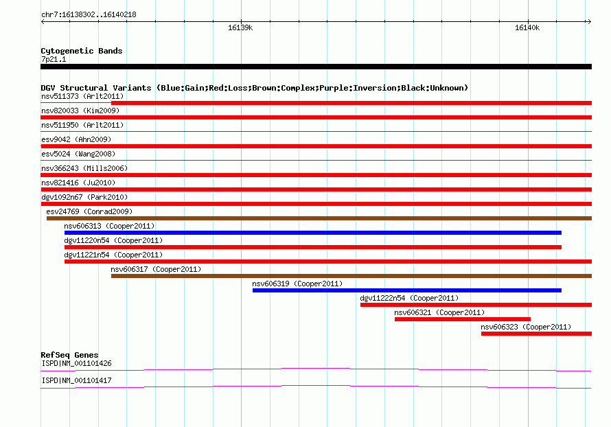Open variant label nsv511950 (Arlt2011)

tap(82, 125)
